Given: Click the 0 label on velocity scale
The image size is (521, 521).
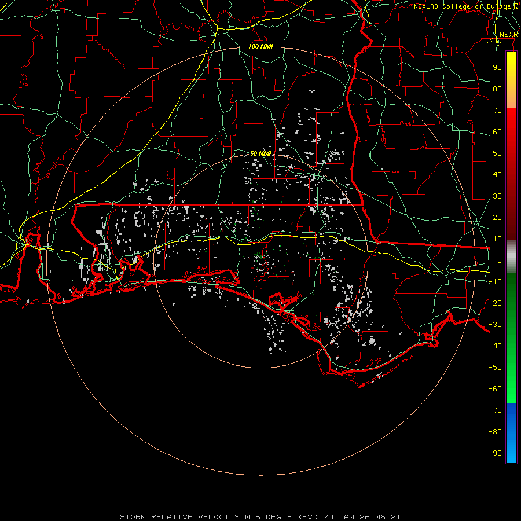Looking at the screenshot, I should 499,260.
